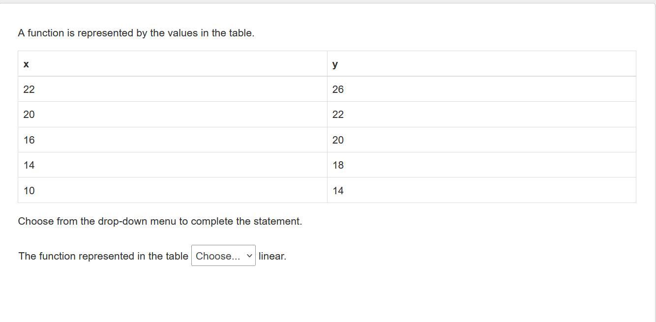Select the y cell containing 18
Screen dimensions: 656x322
[338, 165]
